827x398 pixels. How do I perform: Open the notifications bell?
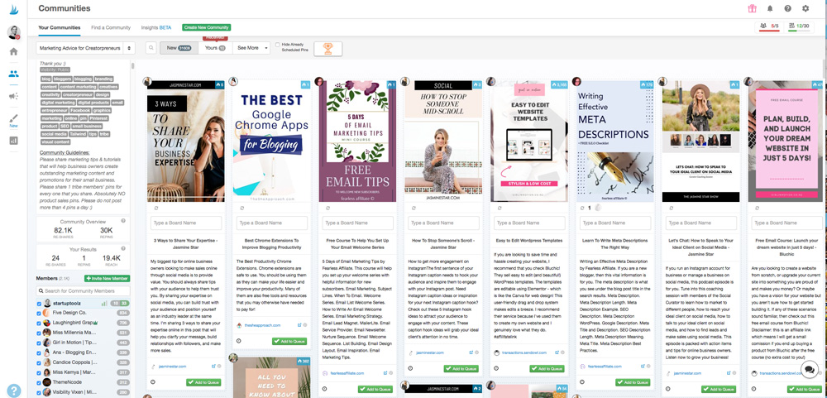pos(770,8)
